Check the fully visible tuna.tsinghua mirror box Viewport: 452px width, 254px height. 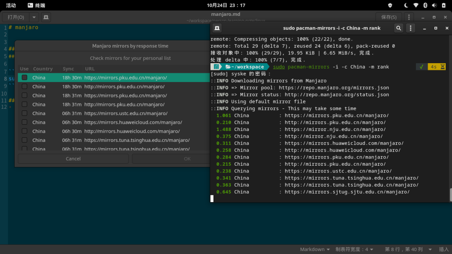point(25,140)
